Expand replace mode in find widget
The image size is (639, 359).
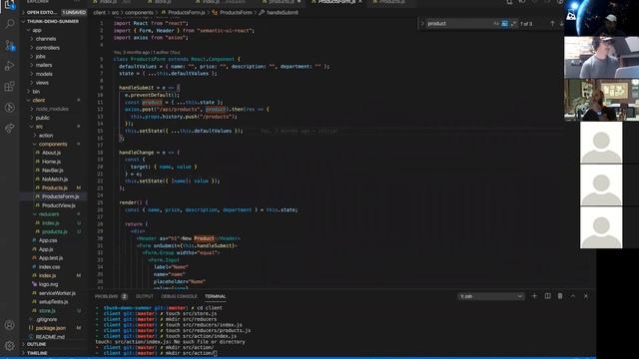pyautogui.click(x=422, y=24)
